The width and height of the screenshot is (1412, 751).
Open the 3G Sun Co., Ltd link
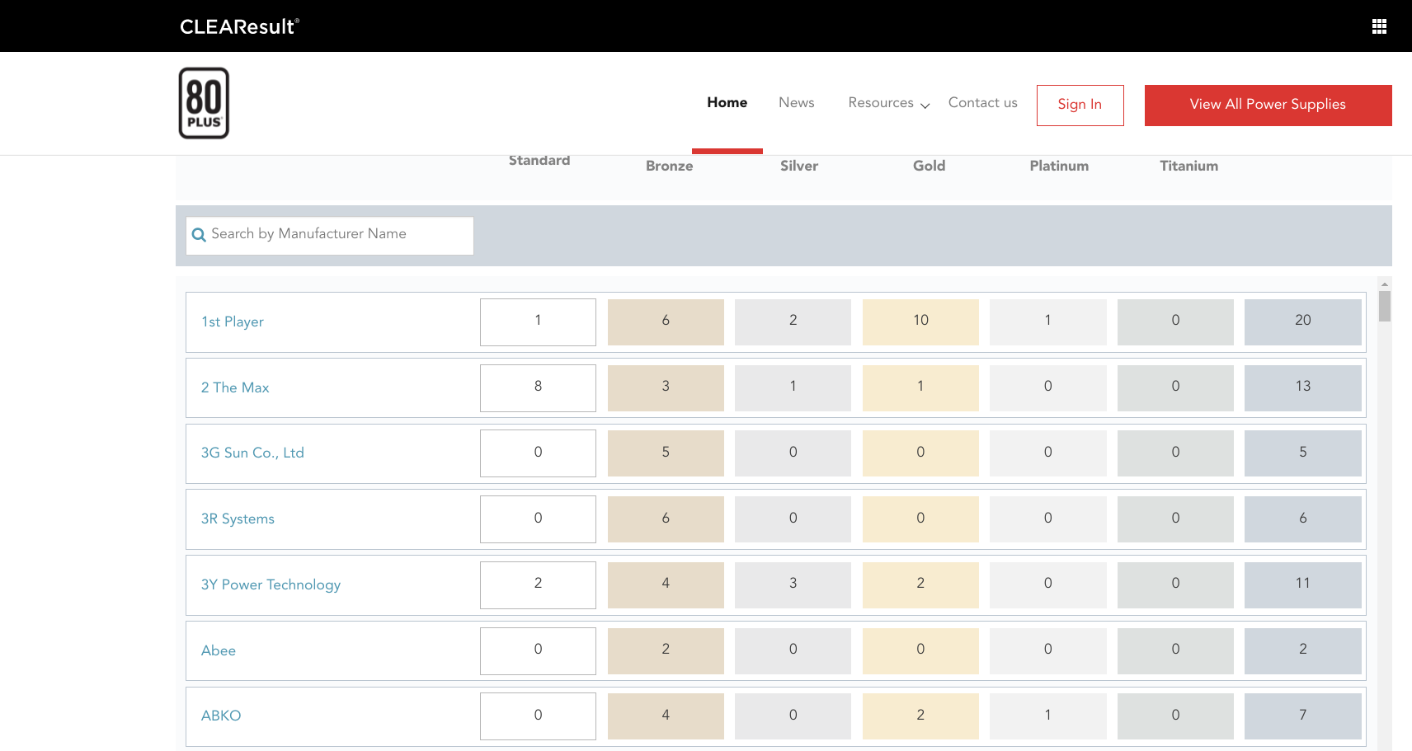point(252,453)
